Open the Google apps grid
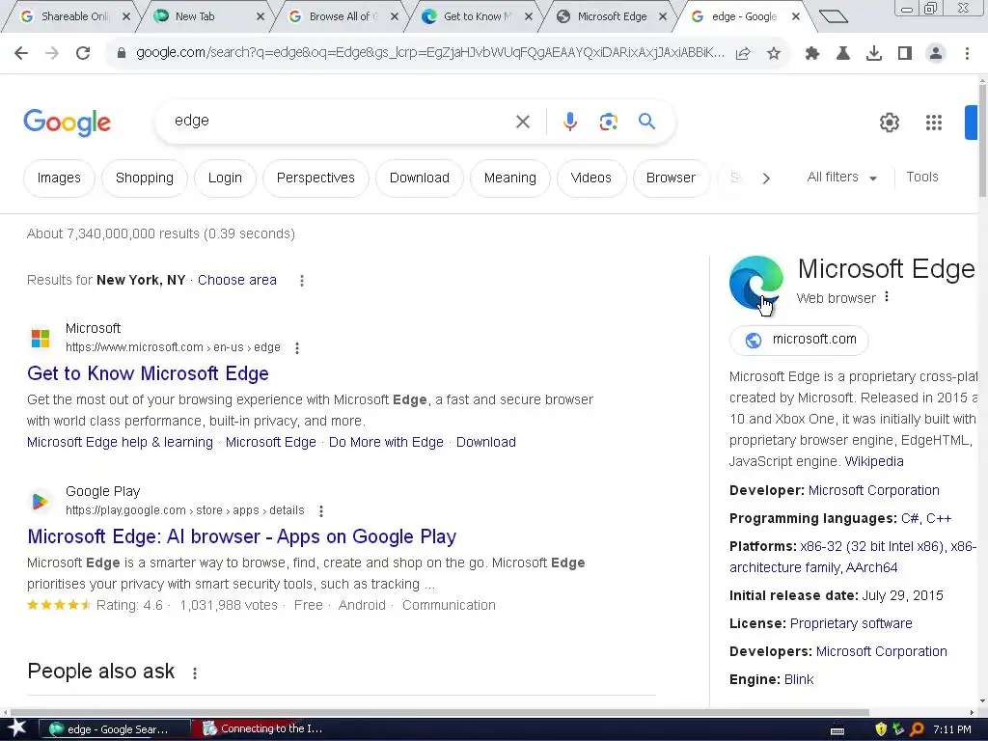988x741 pixels. (x=934, y=123)
